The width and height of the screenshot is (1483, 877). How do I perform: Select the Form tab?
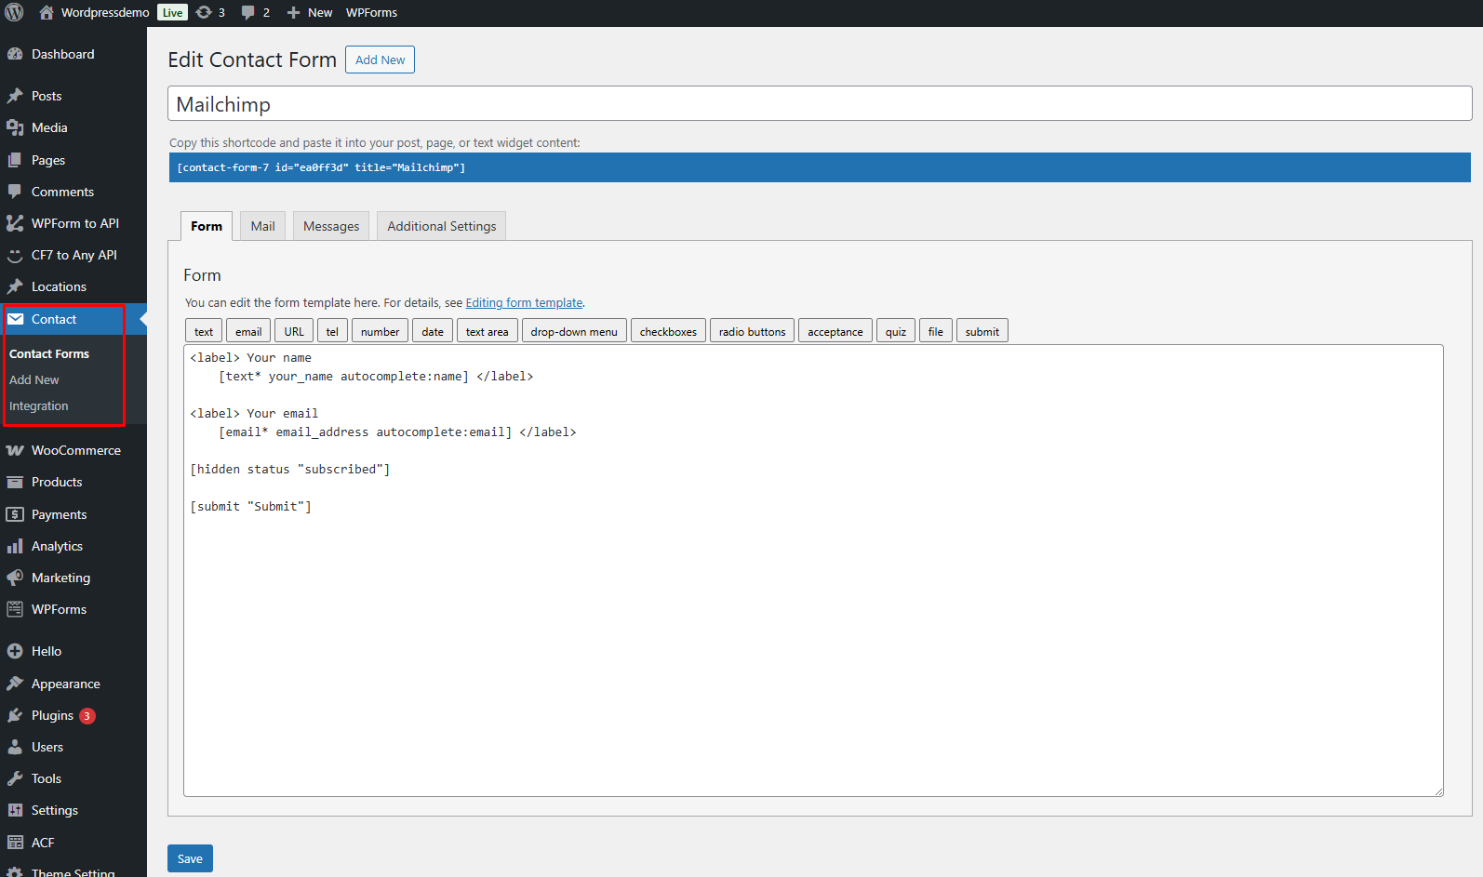click(207, 226)
